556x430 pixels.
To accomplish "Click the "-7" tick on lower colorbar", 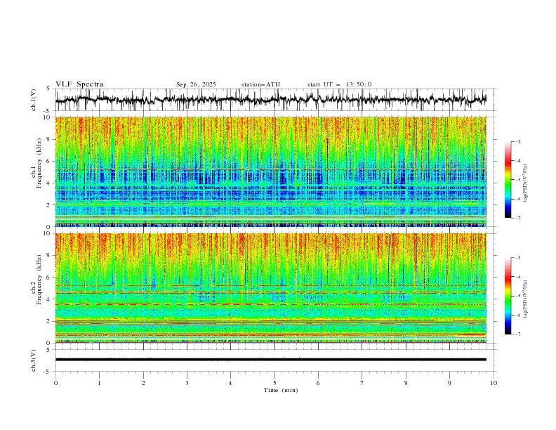I will (517, 334).
